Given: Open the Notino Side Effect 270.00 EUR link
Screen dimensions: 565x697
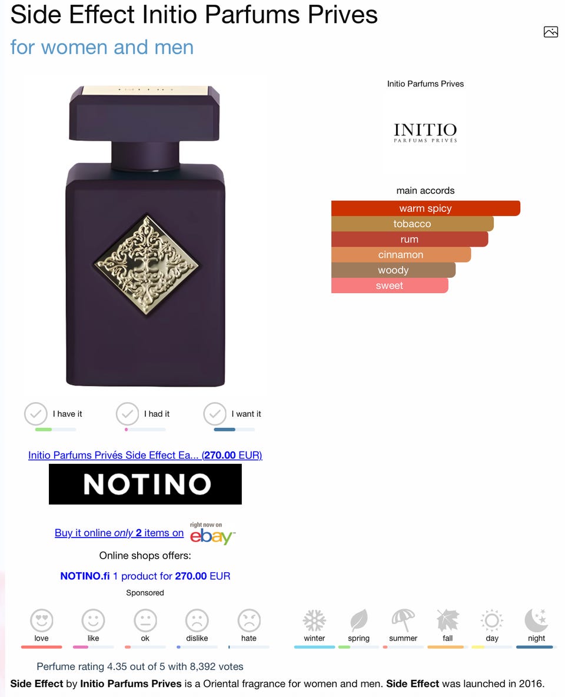Looking at the screenshot, I should tap(145, 455).
